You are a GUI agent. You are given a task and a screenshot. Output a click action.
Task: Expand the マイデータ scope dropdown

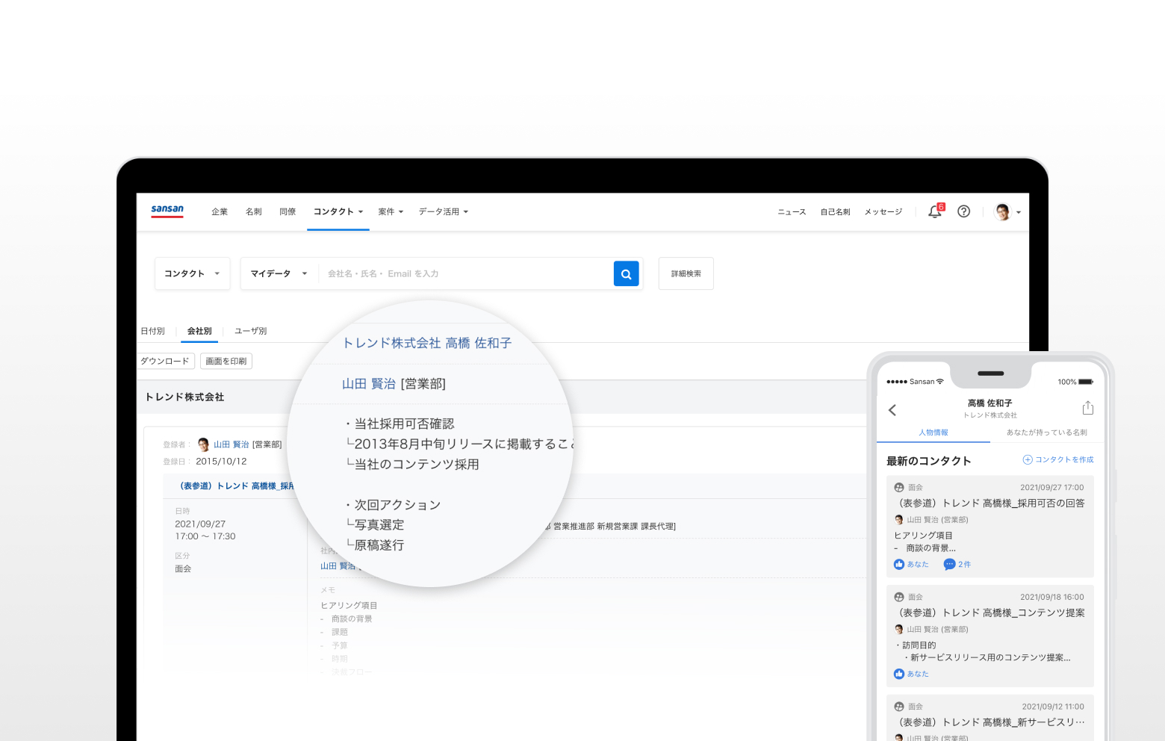(x=279, y=274)
